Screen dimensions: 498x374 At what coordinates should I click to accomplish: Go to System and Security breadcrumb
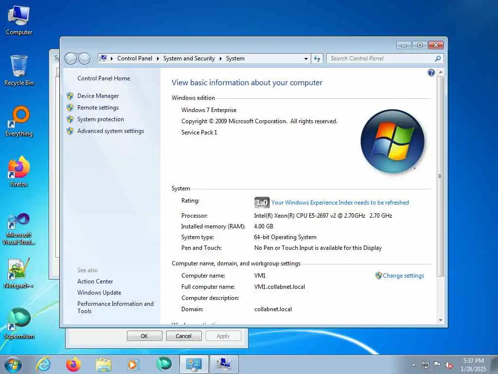189,58
